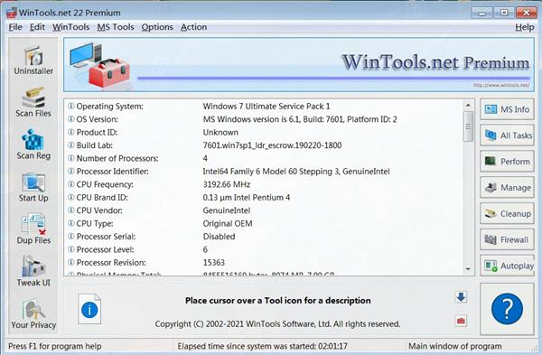Click the '3192.66 MHz' value
The image size is (542, 355).
pyautogui.click(x=227, y=184)
